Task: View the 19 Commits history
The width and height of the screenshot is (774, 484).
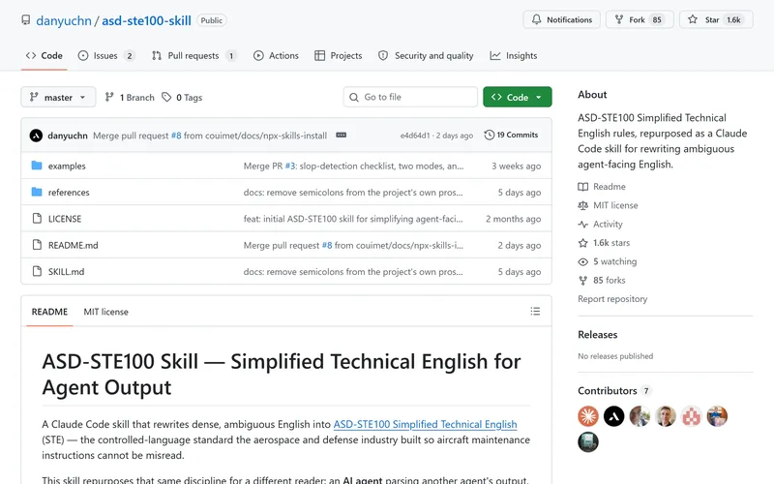Action: click(x=511, y=135)
